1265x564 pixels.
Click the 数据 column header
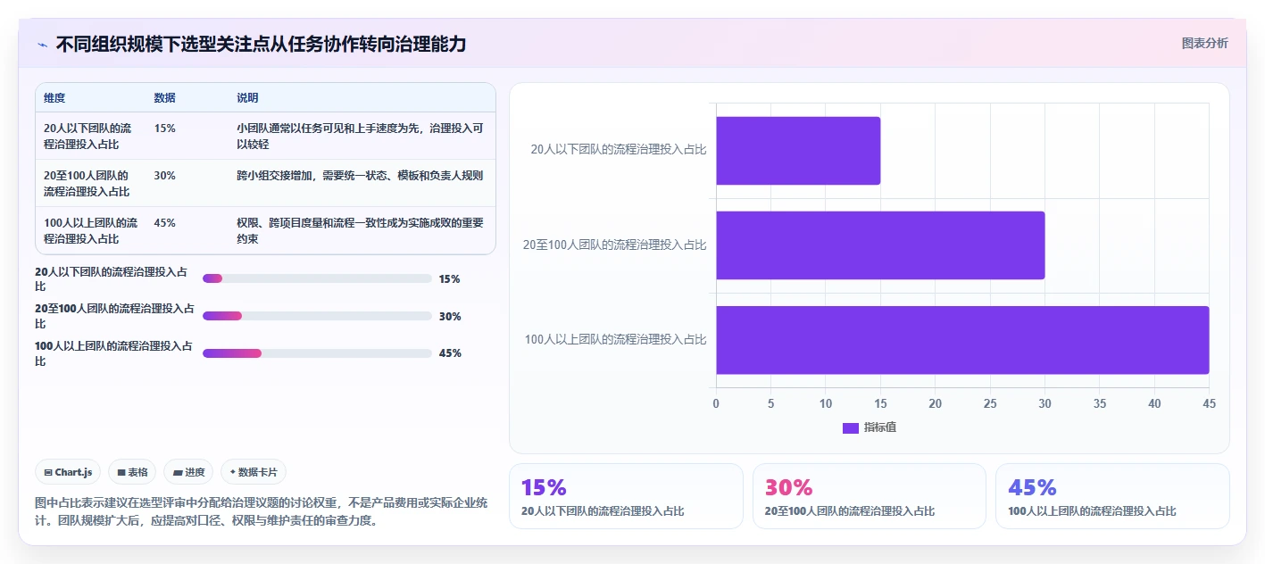(164, 98)
